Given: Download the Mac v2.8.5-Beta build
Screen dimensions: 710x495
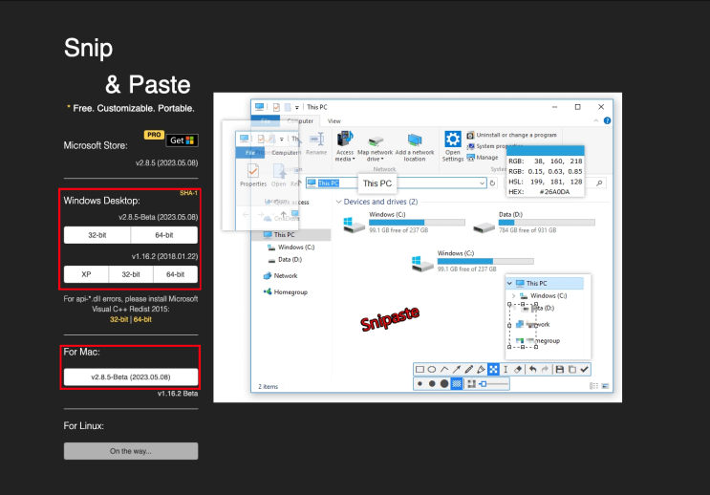Looking at the screenshot, I should (131, 377).
